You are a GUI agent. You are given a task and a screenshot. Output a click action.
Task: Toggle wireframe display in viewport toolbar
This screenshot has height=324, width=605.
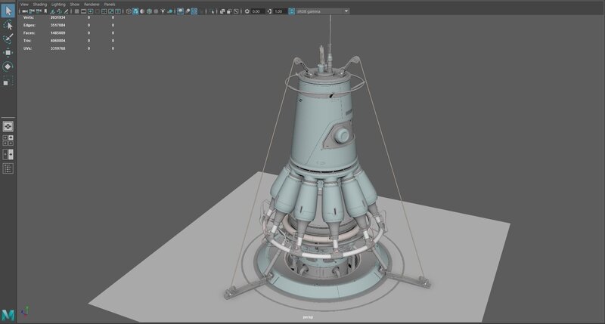tap(128, 11)
